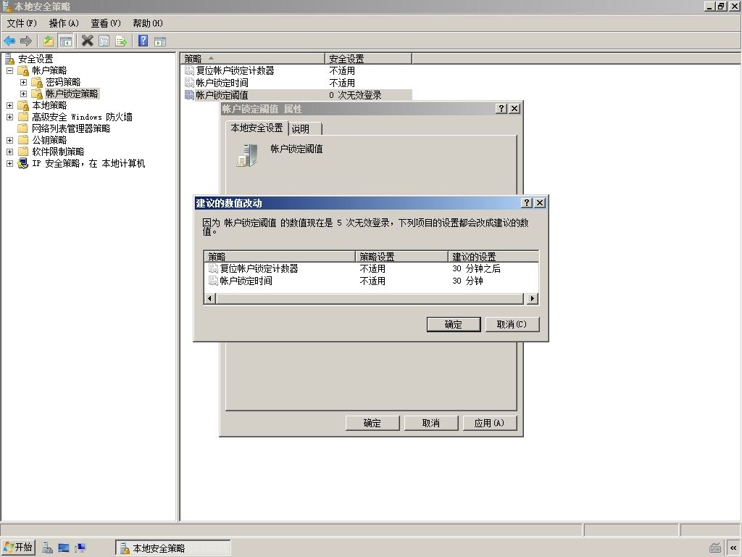Click the 本地安全策略 taskbar button
The image size is (742, 557).
point(173,548)
